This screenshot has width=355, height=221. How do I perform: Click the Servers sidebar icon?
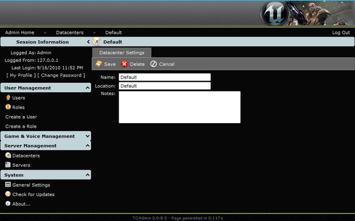point(8,165)
